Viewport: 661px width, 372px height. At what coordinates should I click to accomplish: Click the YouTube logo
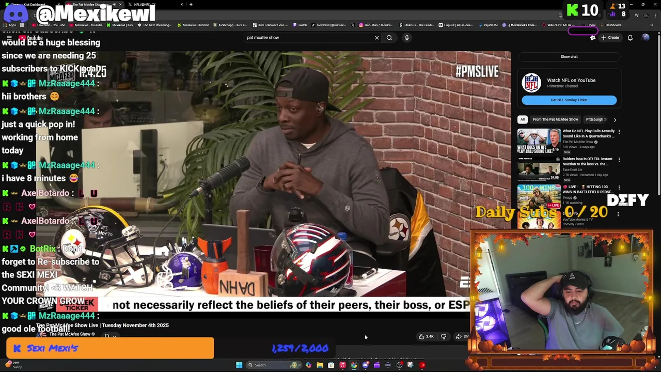(31, 38)
